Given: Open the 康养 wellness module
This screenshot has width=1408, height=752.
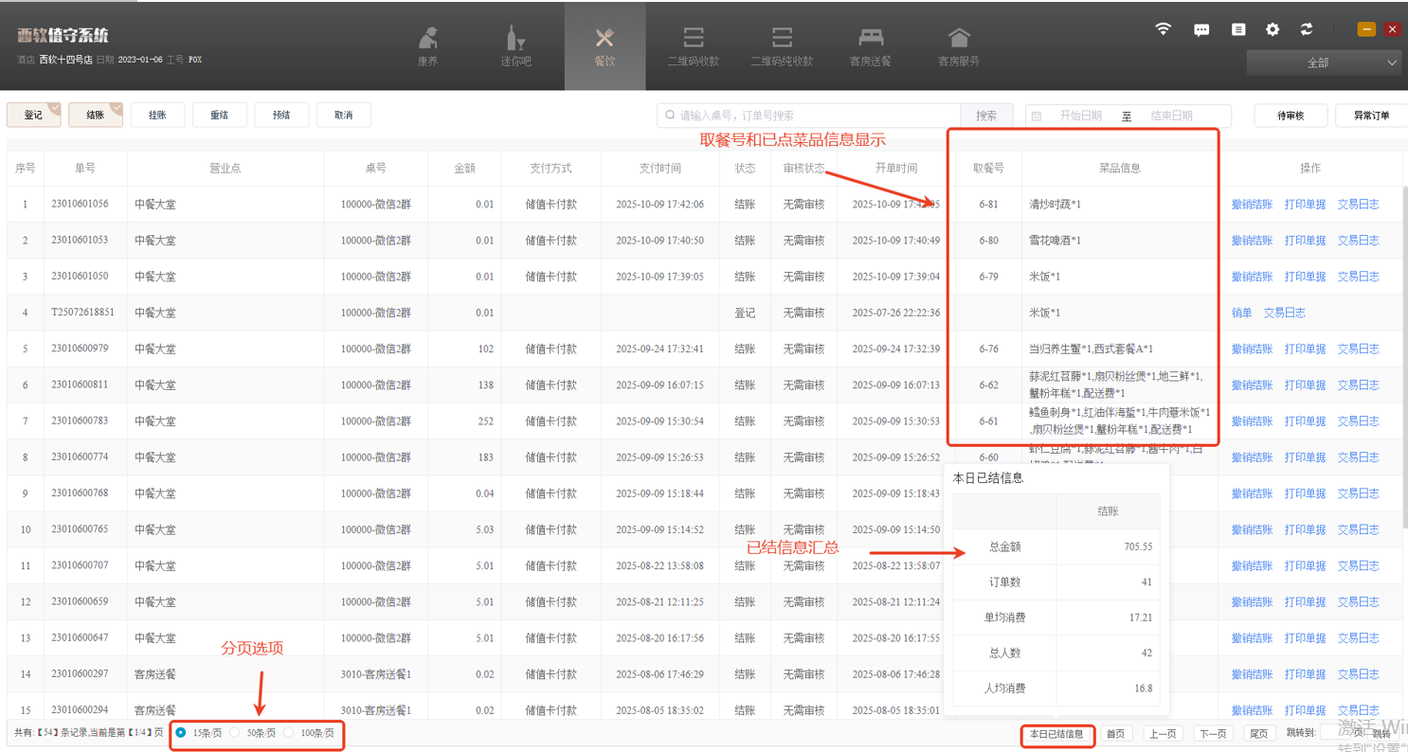Looking at the screenshot, I should click(x=428, y=45).
